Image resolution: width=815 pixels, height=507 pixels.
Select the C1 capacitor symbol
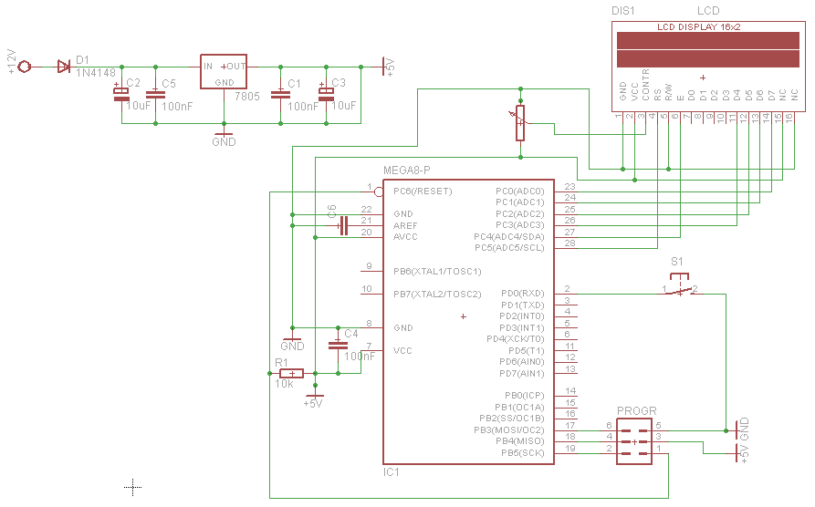click(x=281, y=95)
